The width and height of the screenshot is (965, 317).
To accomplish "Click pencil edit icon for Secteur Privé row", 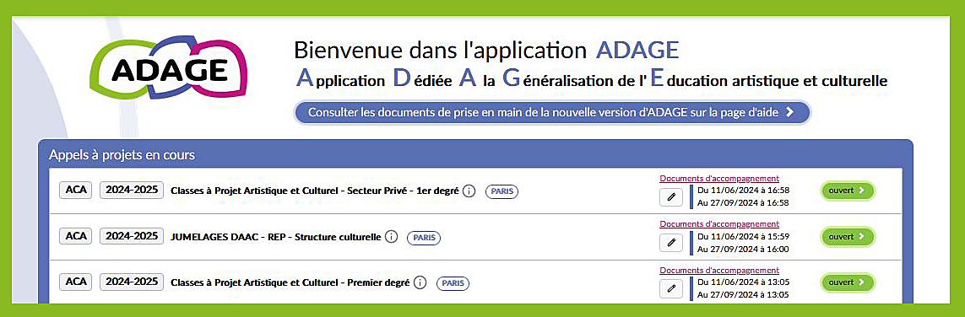I will pyautogui.click(x=671, y=196).
